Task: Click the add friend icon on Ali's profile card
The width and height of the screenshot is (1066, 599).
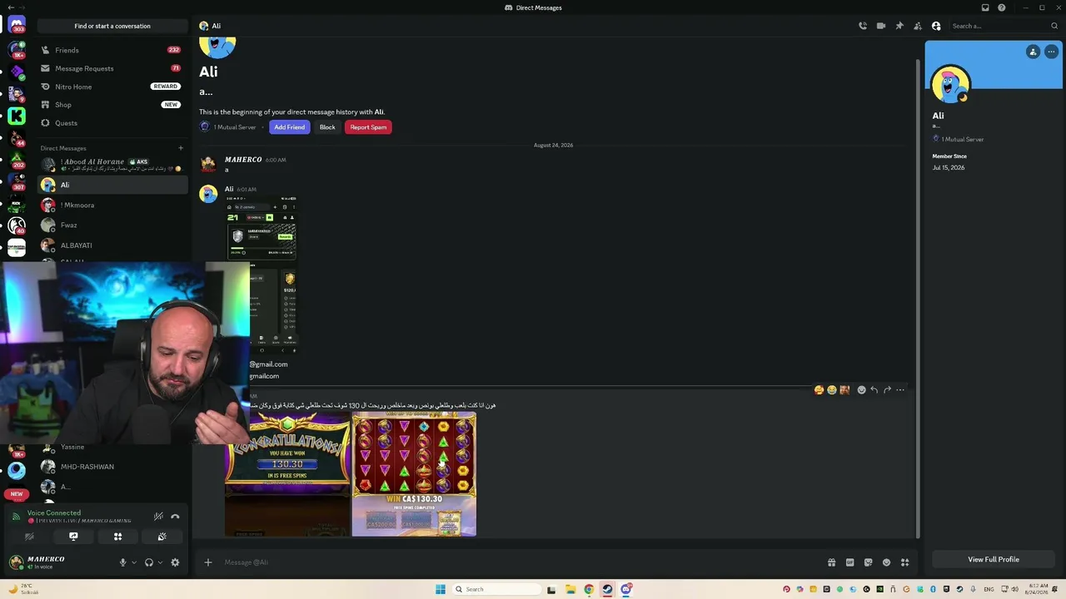Action: 1034,52
